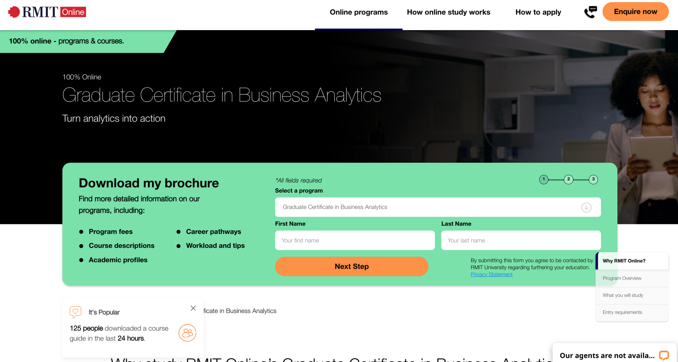Click the 'Next Step' orange button

coord(352,266)
